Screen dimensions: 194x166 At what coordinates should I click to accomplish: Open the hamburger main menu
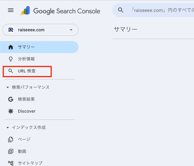point(11,10)
